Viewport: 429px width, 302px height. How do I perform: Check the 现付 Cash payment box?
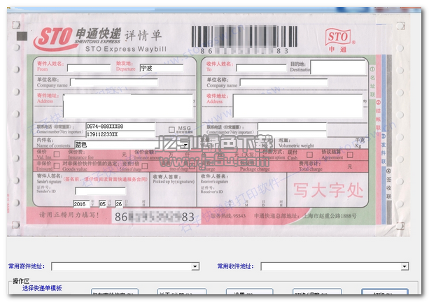[x=309, y=154]
